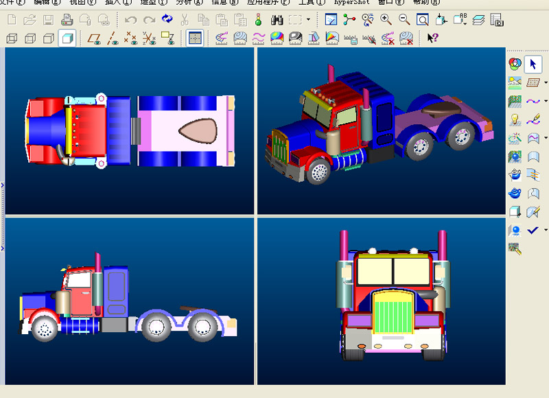
Task: Choose the wavy create curve tool
Action: point(533,101)
